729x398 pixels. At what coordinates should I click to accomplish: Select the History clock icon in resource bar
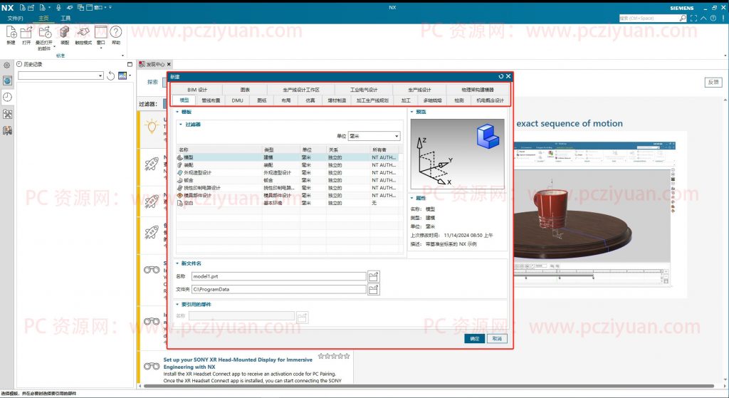pos(7,97)
